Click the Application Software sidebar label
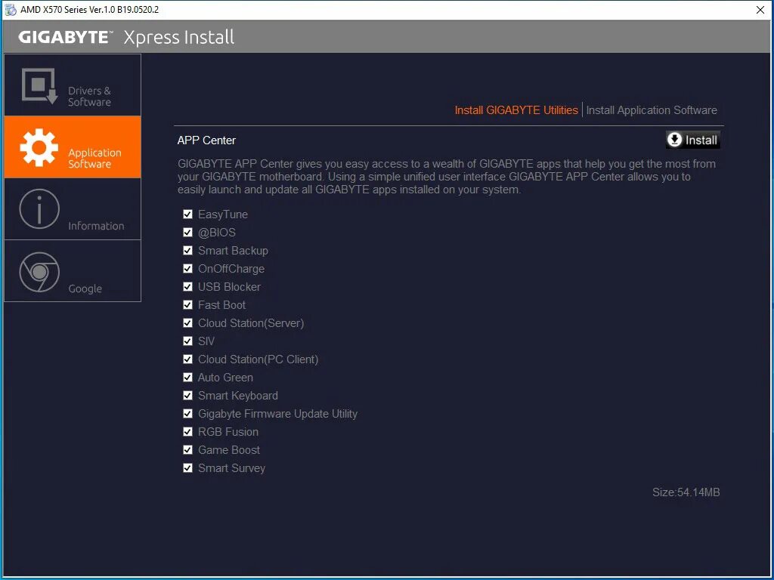The width and height of the screenshot is (774, 580). (94, 159)
